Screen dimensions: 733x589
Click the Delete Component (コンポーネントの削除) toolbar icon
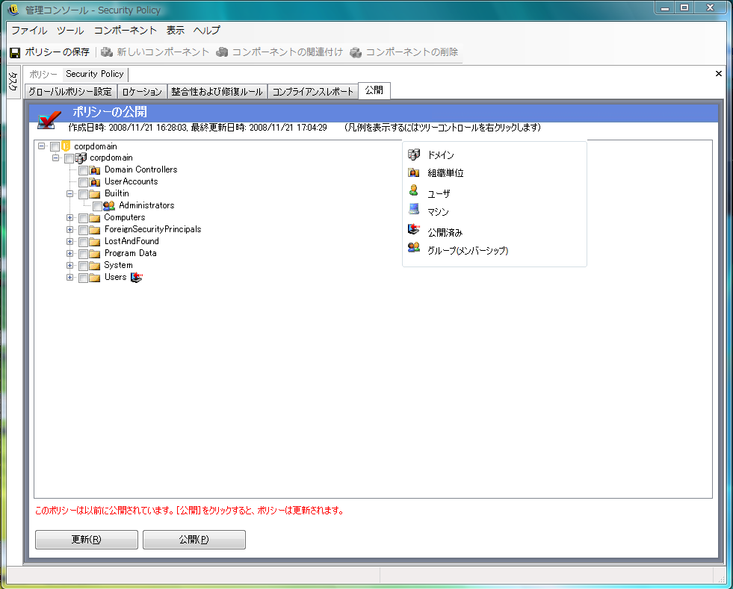[x=355, y=52]
